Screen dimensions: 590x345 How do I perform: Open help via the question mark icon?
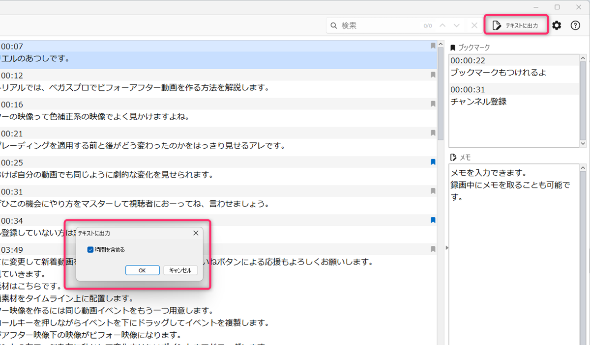pos(575,26)
